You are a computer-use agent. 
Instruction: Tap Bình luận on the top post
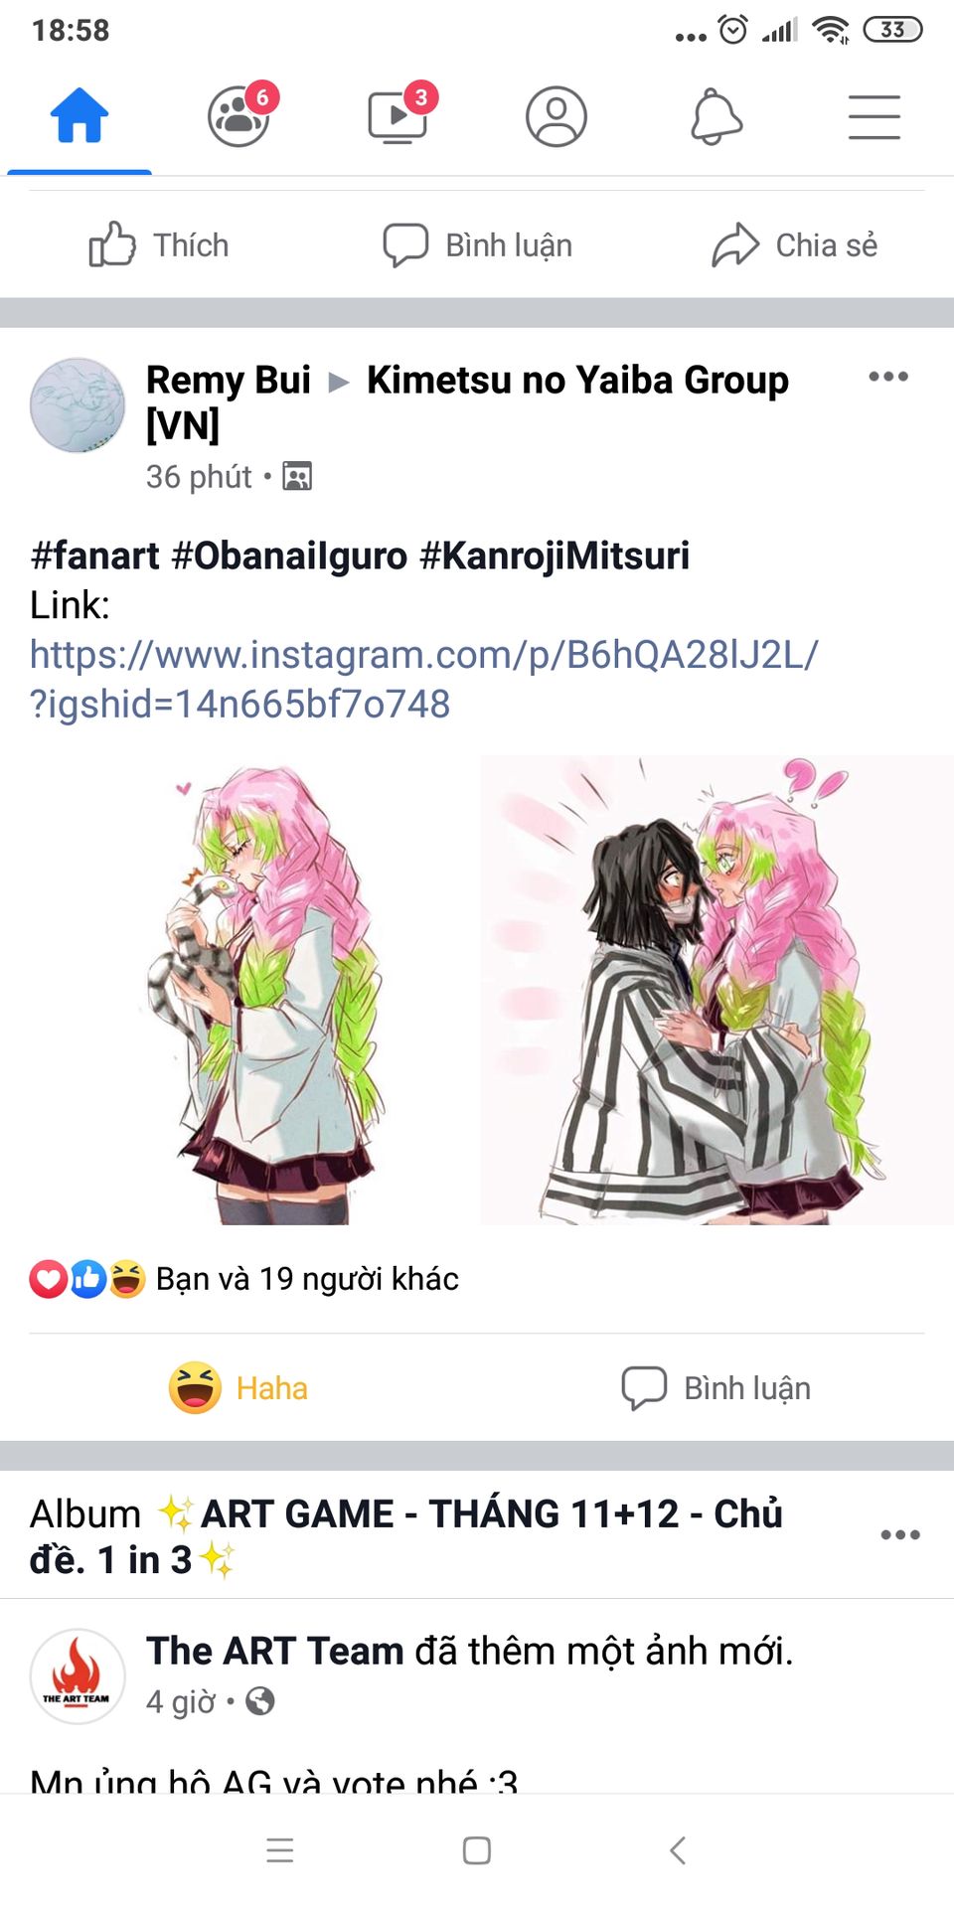pyautogui.click(x=478, y=244)
